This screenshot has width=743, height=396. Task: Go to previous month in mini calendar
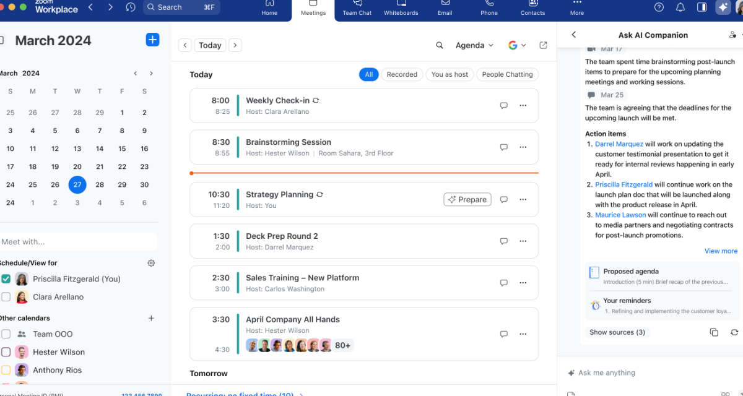pyautogui.click(x=136, y=73)
